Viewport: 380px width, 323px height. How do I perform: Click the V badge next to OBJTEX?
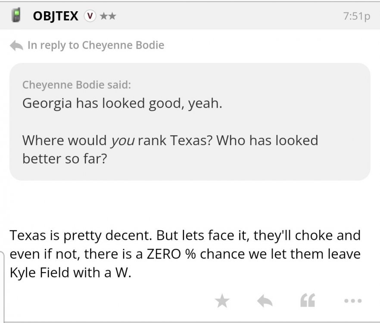[90, 16]
